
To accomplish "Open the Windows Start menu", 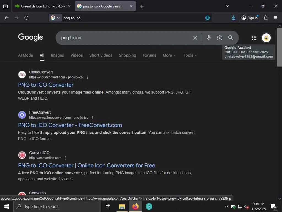I will pos(7,206).
